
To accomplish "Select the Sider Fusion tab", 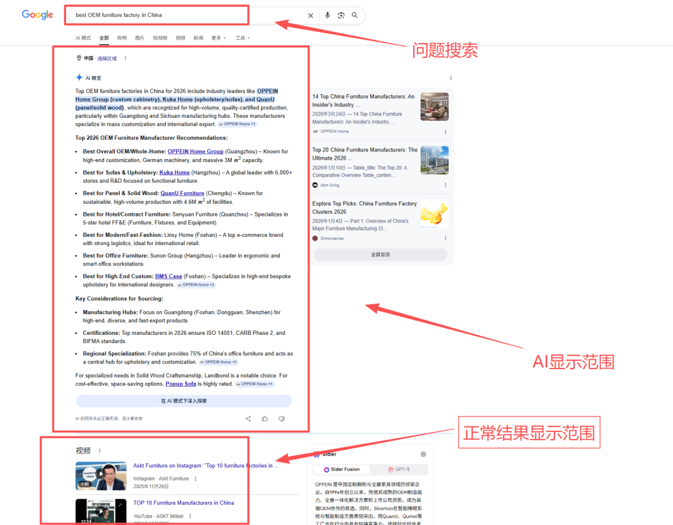I will coord(341,470).
